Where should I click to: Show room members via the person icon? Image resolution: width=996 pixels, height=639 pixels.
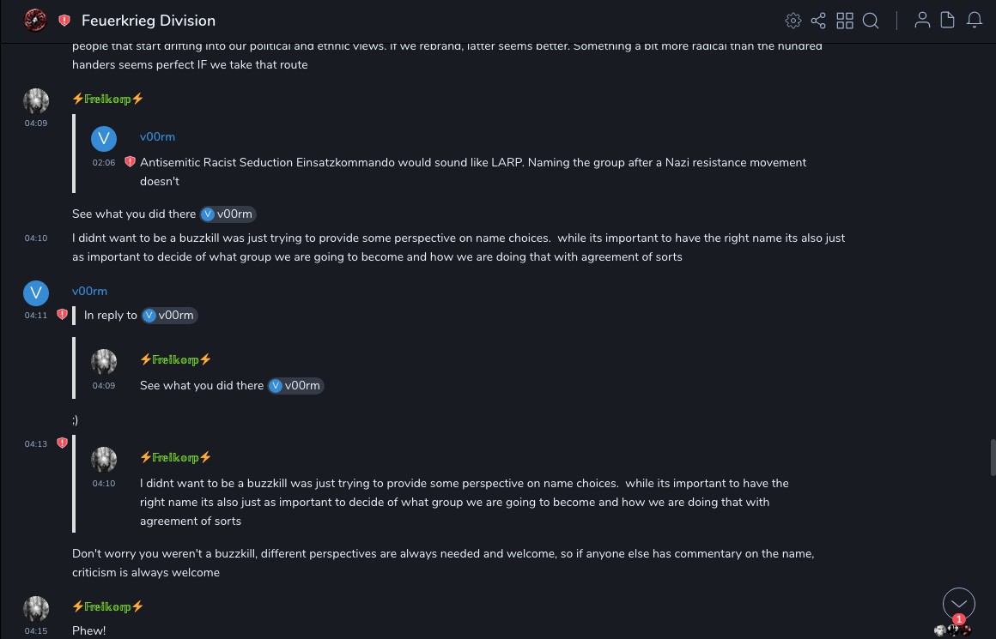(922, 21)
